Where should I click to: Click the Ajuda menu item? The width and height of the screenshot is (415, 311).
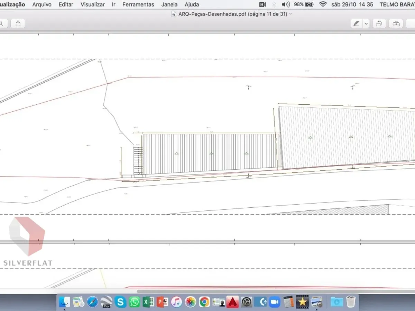pyautogui.click(x=192, y=4)
